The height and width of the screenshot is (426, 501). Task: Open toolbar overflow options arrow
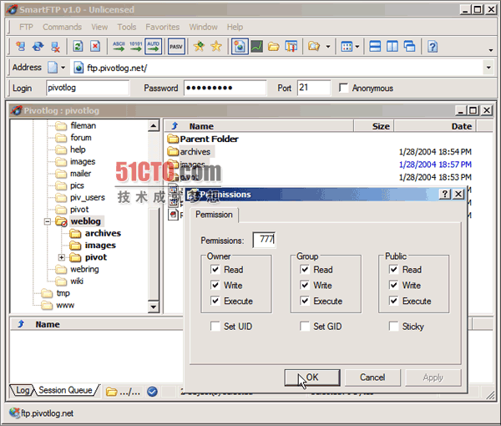[x=491, y=50]
